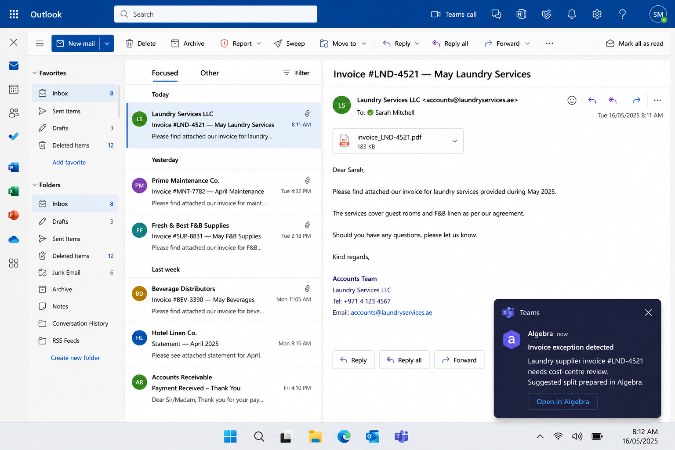
Task: Expand Report dropdown arrow
Action: point(259,44)
